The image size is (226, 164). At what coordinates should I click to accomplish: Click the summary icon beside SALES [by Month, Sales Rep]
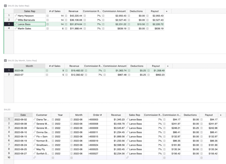5,60
